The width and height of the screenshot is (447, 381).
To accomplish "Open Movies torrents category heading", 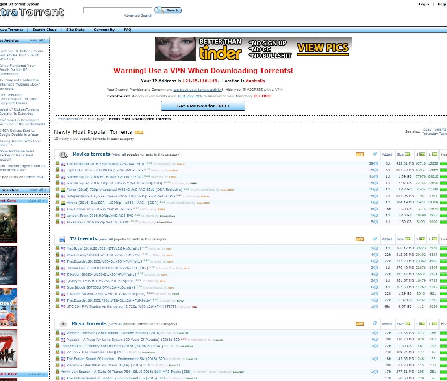I will point(91,154).
